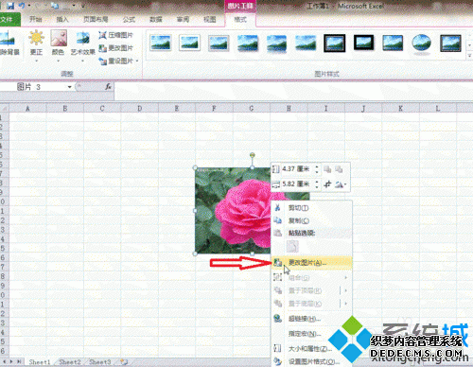This screenshot has width=473, height=367.
Task: Click the Hyperlink globe icon in menu
Action: coord(277,319)
